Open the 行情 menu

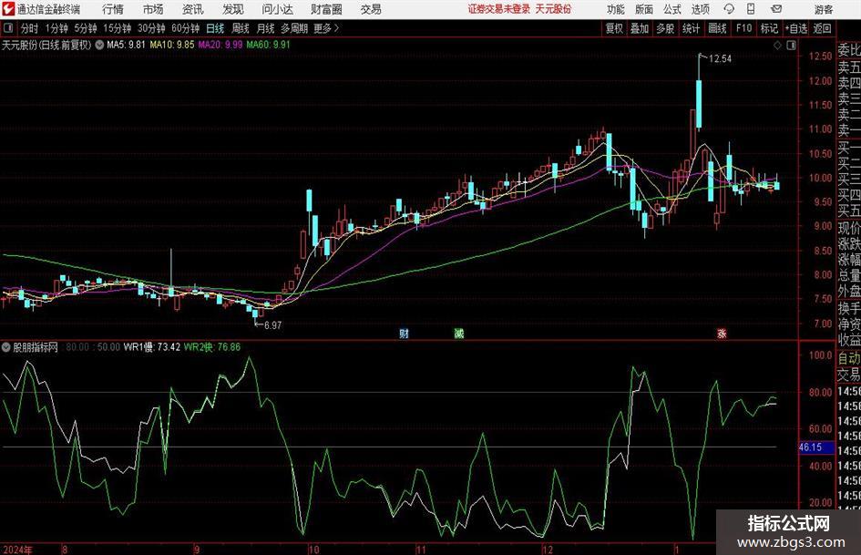pyautogui.click(x=113, y=9)
